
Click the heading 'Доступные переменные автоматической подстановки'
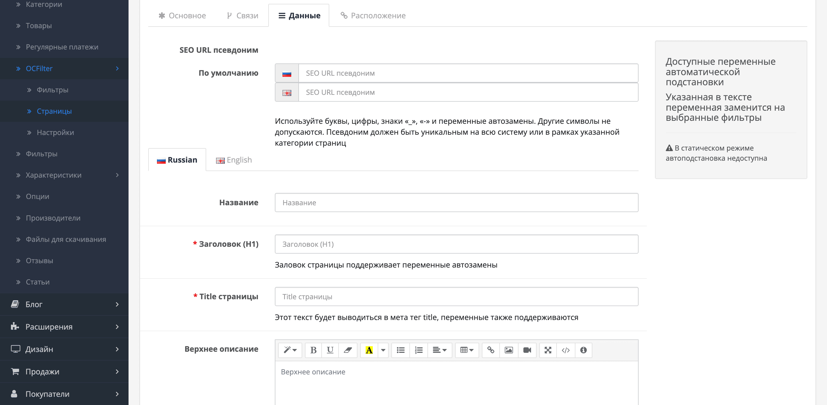(720, 72)
